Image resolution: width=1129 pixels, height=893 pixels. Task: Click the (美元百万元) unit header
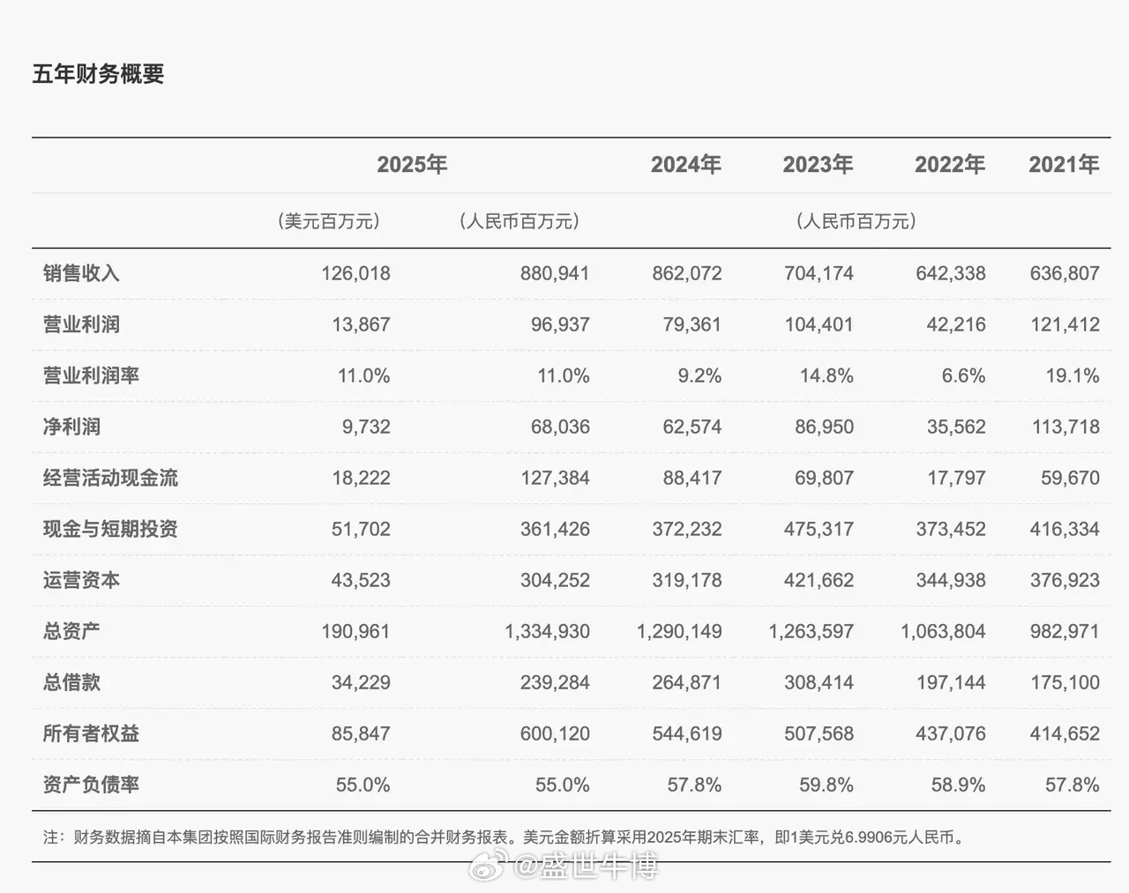point(331,222)
